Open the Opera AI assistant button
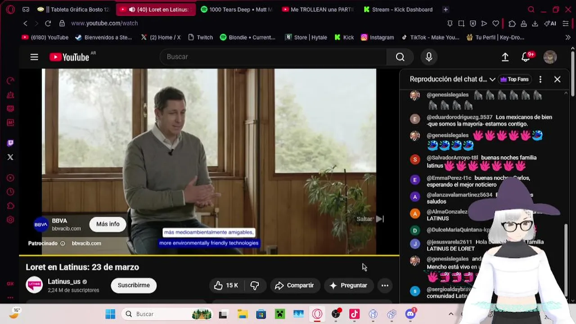Viewport: 576px width, 324px height. click(550, 23)
